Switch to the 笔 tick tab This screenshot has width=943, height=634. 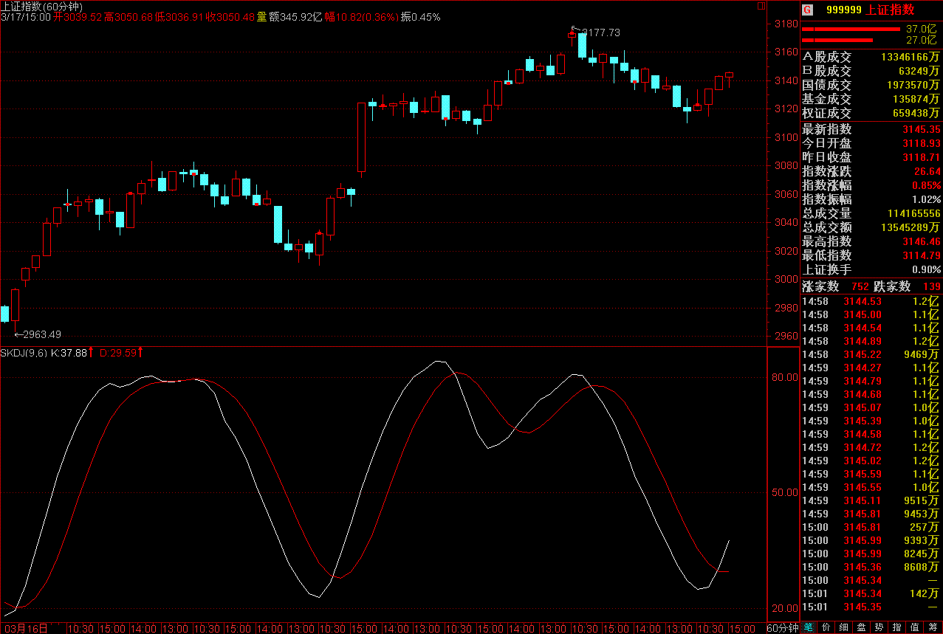809,627
